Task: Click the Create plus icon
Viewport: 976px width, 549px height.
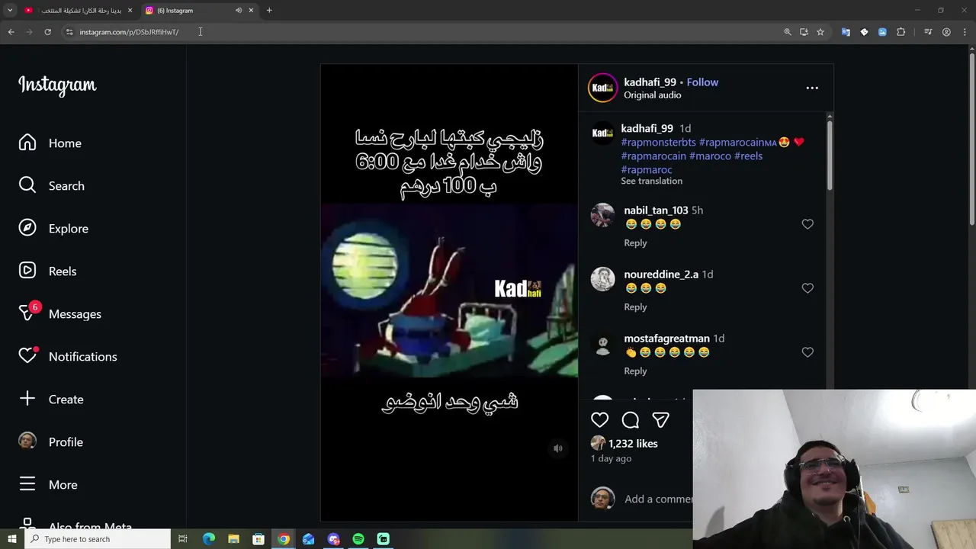Action: click(27, 399)
